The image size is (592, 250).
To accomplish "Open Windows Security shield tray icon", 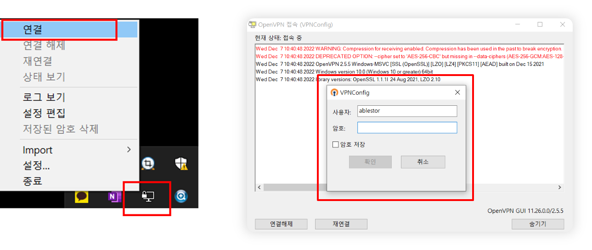I will (x=181, y=163).
